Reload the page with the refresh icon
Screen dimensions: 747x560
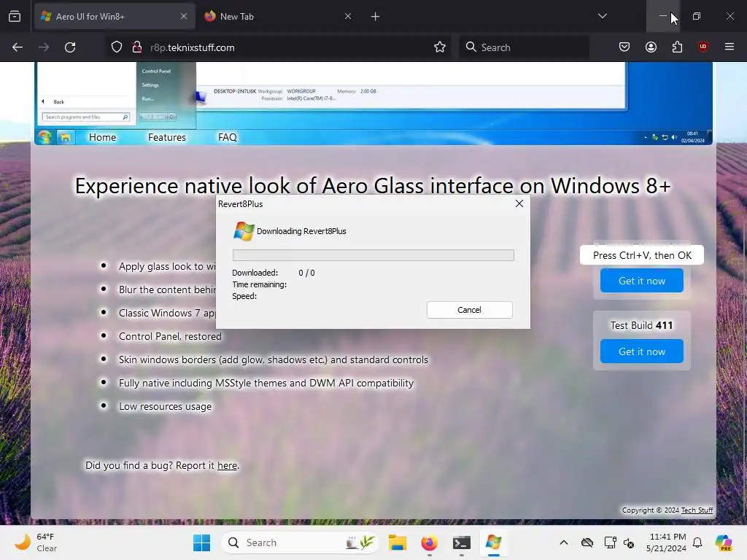(x=70, y=47)
